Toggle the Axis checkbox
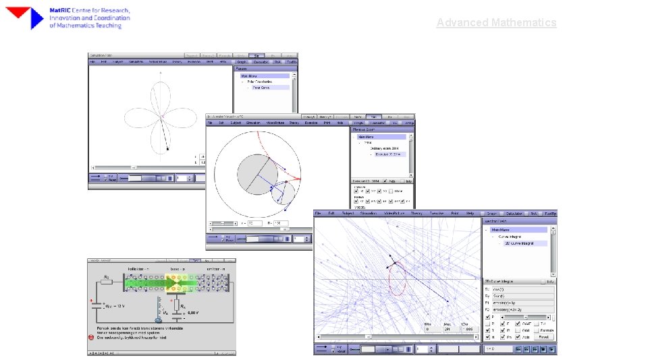This screenshot has height=364, width=648. click(x=518, y=337)
